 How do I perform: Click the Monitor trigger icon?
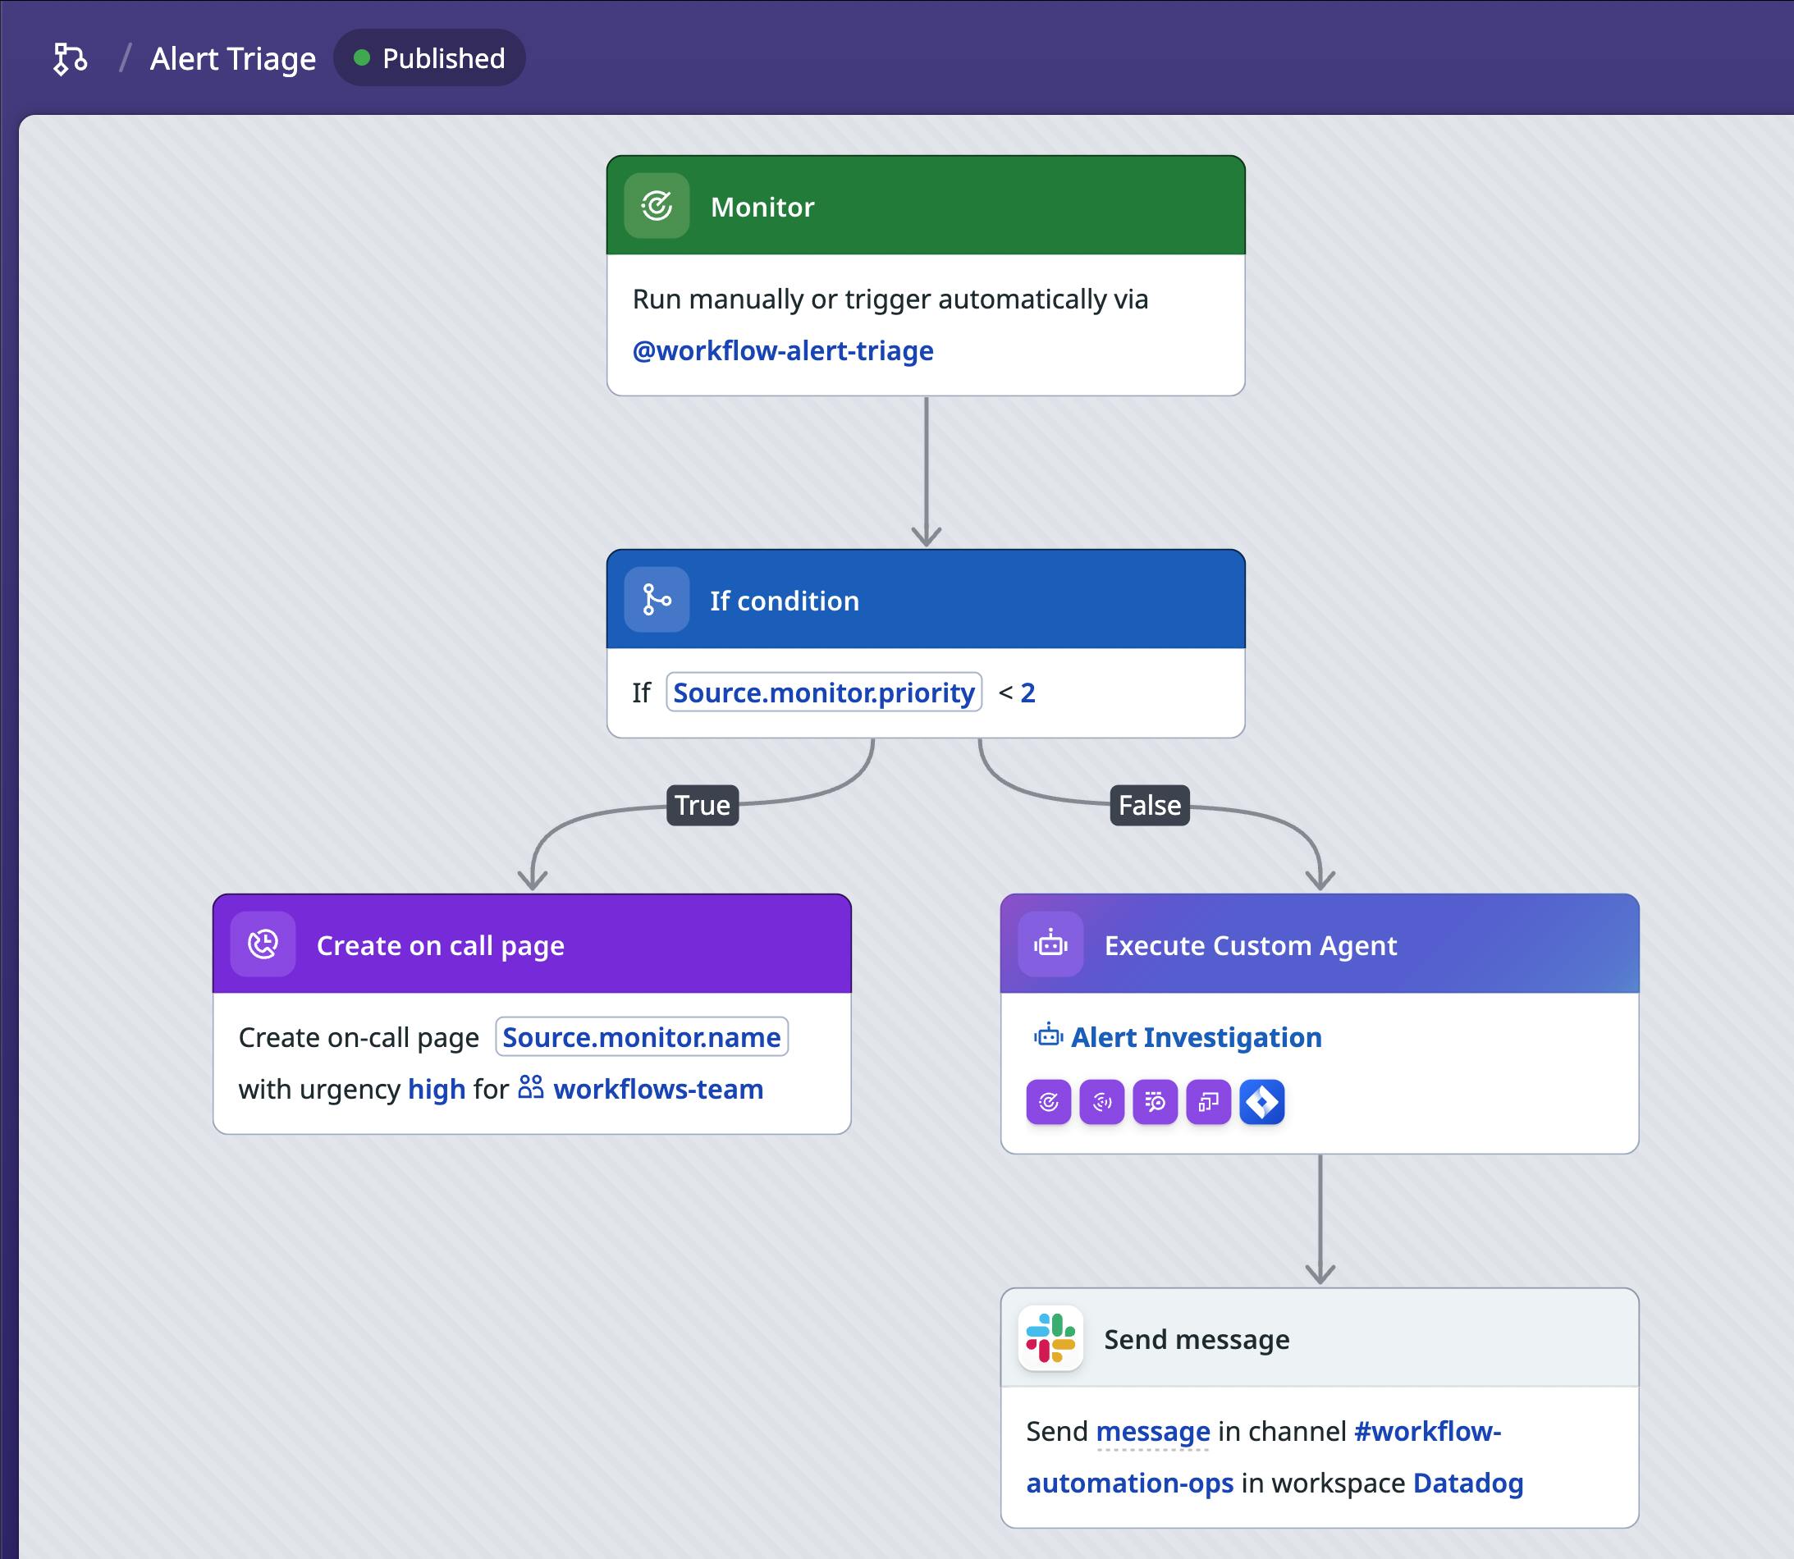pos(657,206)
